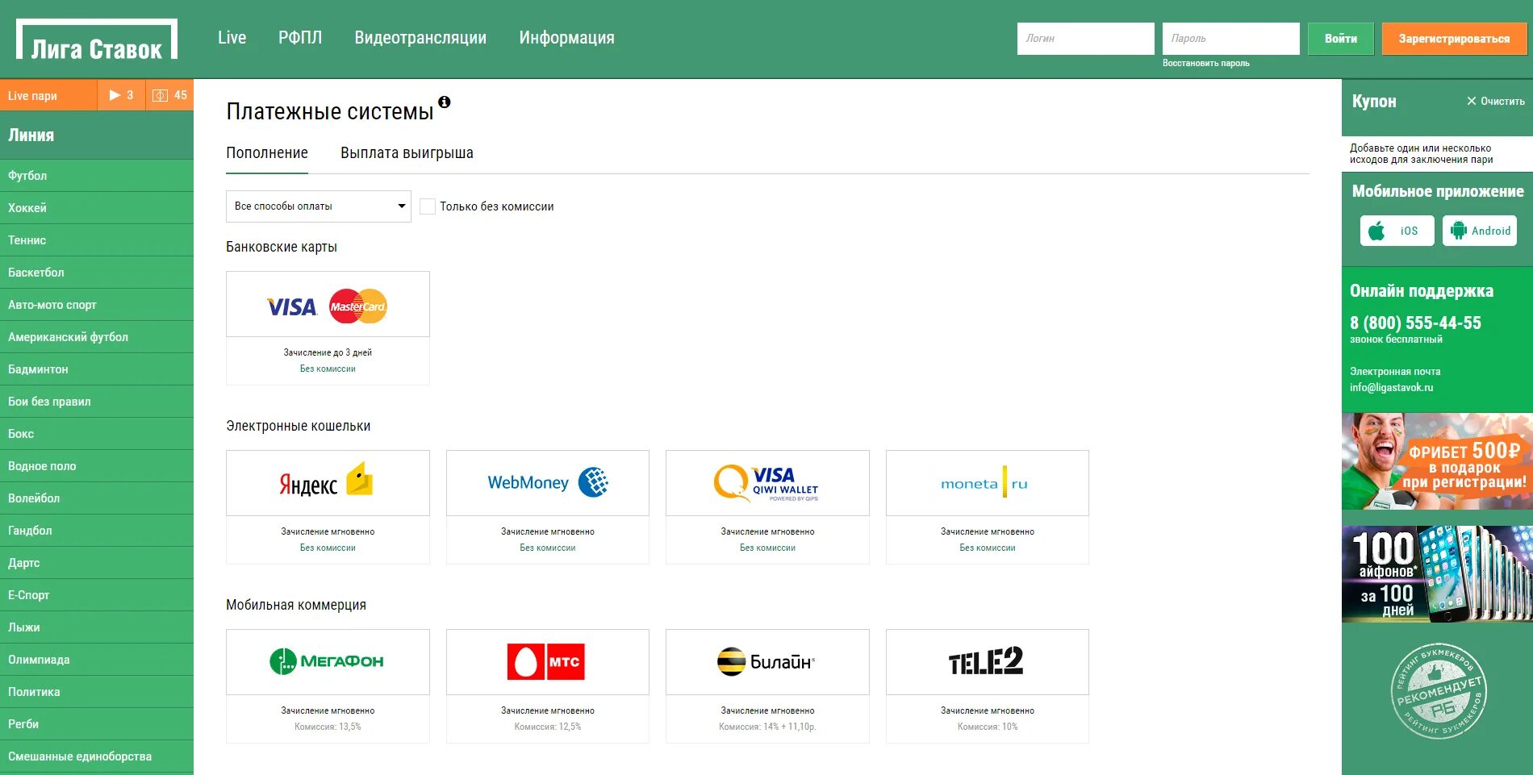The height and width of the screenshot is (775, 1533).
Task: Open live events field icon showing 45
Action: click(169, 95)
